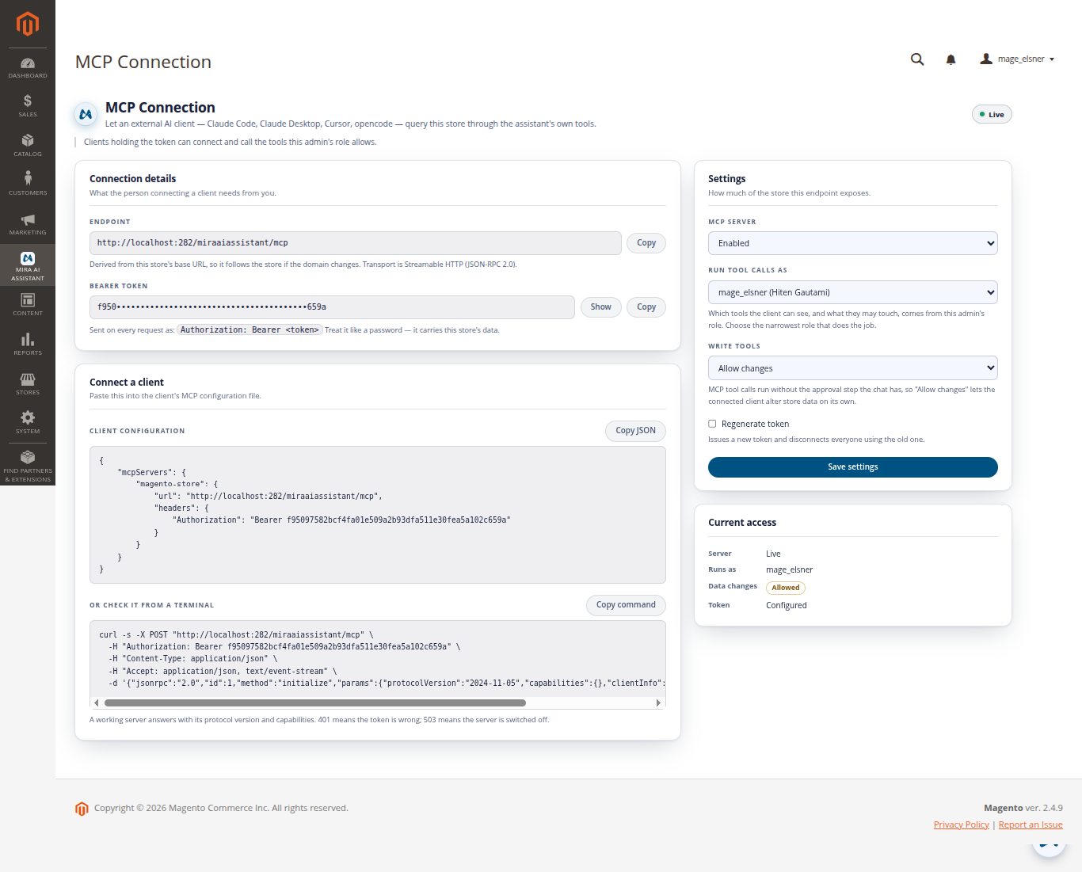This screenshot has height=872, width=1082.
Task: Click the Regenerate token label
Action: [755, 425]
